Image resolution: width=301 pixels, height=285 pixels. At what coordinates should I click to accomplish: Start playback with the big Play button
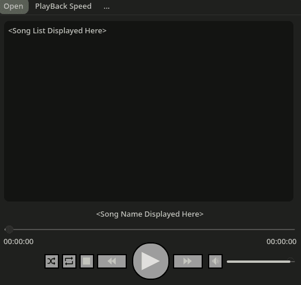click(151, 261)
